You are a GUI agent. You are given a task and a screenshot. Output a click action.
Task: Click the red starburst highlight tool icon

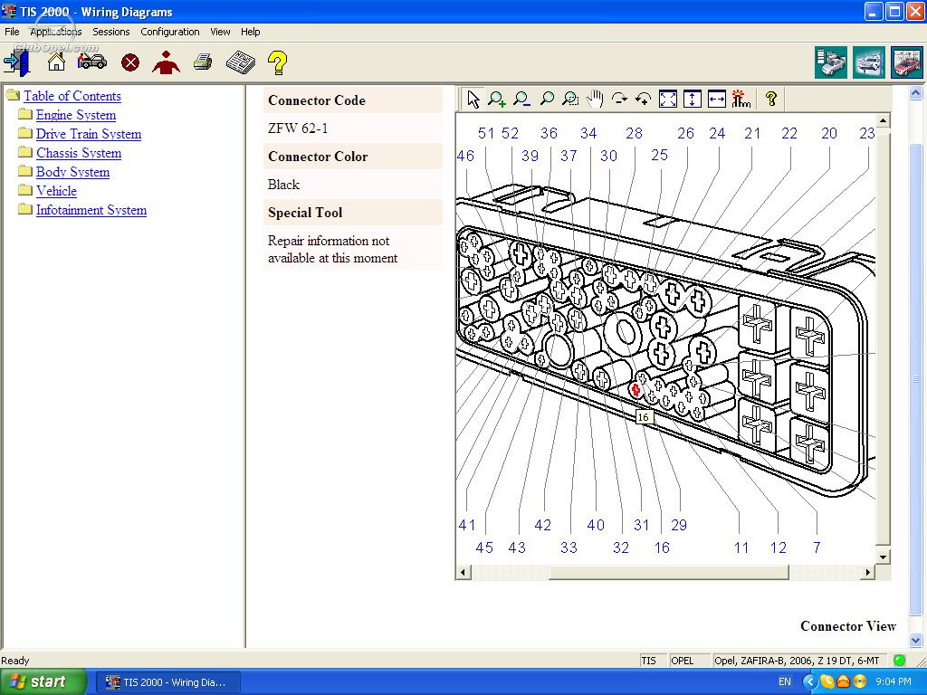pos(741,99)
